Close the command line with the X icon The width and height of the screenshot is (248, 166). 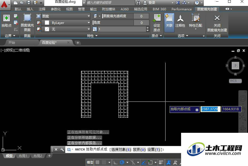click(x=56, y=149)
